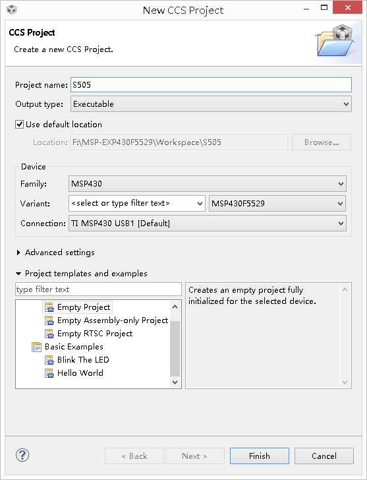
Task: Click the templates type filter text box
Action: tap(98, 289)
